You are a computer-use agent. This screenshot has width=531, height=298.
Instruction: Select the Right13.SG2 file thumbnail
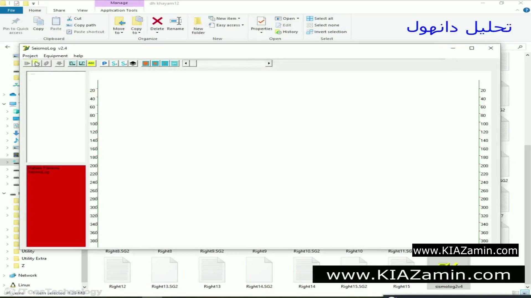pyautogui.click(x=165, y=270)
